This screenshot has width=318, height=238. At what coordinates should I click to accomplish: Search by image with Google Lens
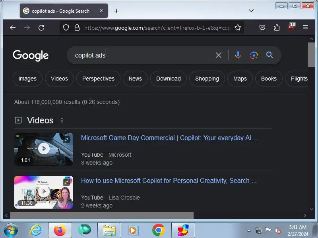click(x=254, y=55)
